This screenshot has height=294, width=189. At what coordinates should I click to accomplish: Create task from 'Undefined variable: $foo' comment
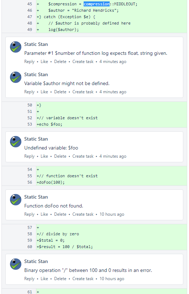tap(83, 156)
